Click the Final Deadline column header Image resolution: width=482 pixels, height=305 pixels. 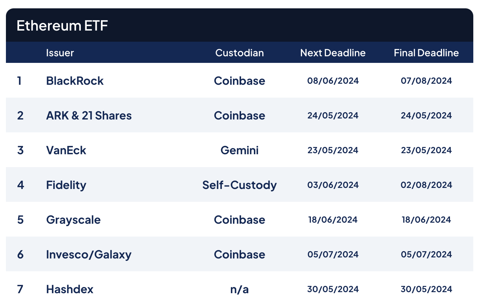point(426,53)
